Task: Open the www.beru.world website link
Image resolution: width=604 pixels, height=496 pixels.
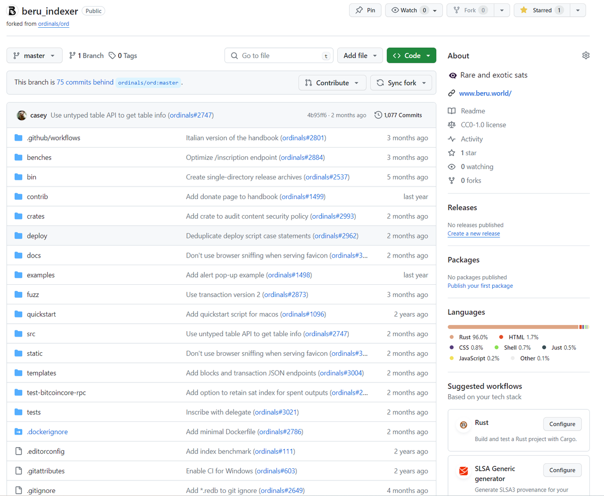Action: tap(485, 93)
